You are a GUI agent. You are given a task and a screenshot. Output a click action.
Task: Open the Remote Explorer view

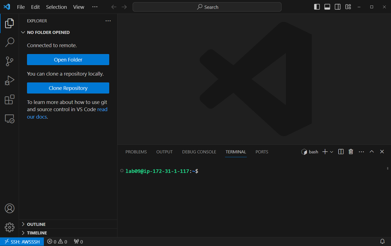coord(9,119)
